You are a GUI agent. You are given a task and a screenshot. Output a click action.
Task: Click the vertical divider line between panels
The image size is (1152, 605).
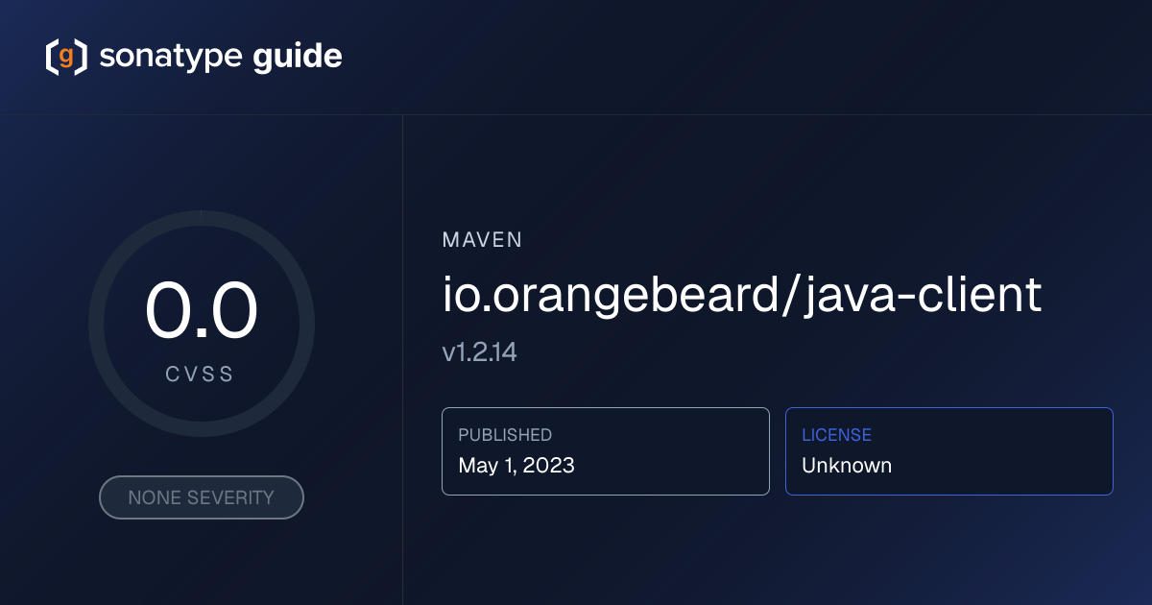[402, 384]
